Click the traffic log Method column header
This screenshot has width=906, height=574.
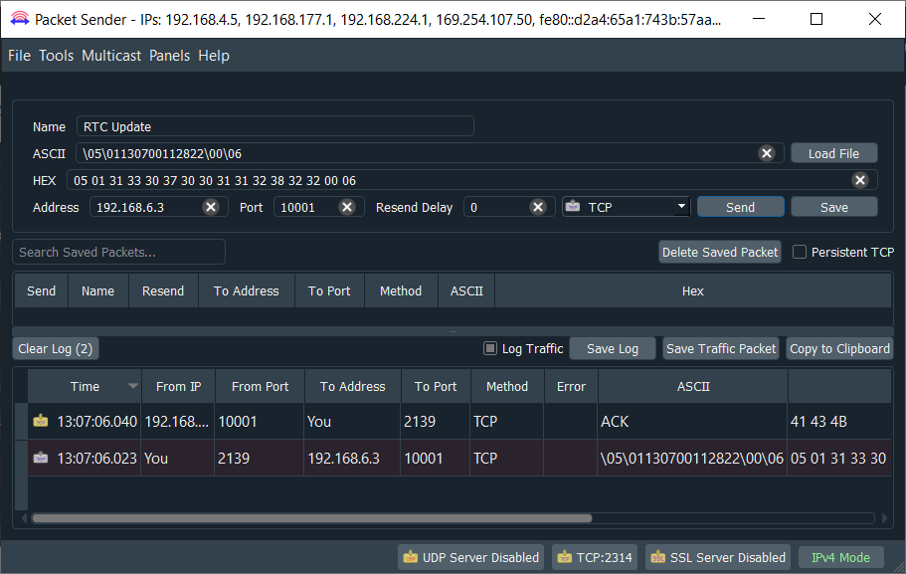click(507, 386)
